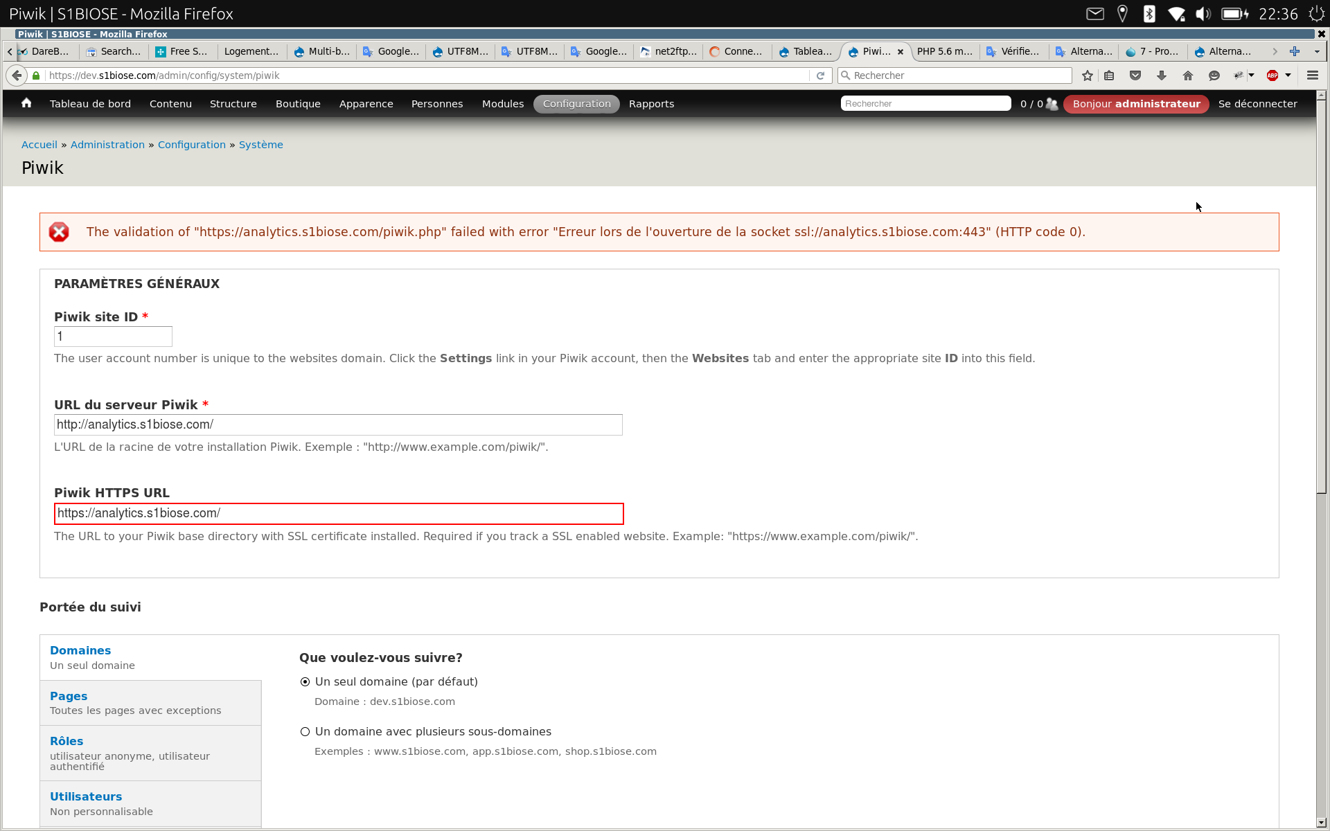Click the volume icon in system tray
This screenshot has height=831, width=1330.
[x=1203, y=13]
